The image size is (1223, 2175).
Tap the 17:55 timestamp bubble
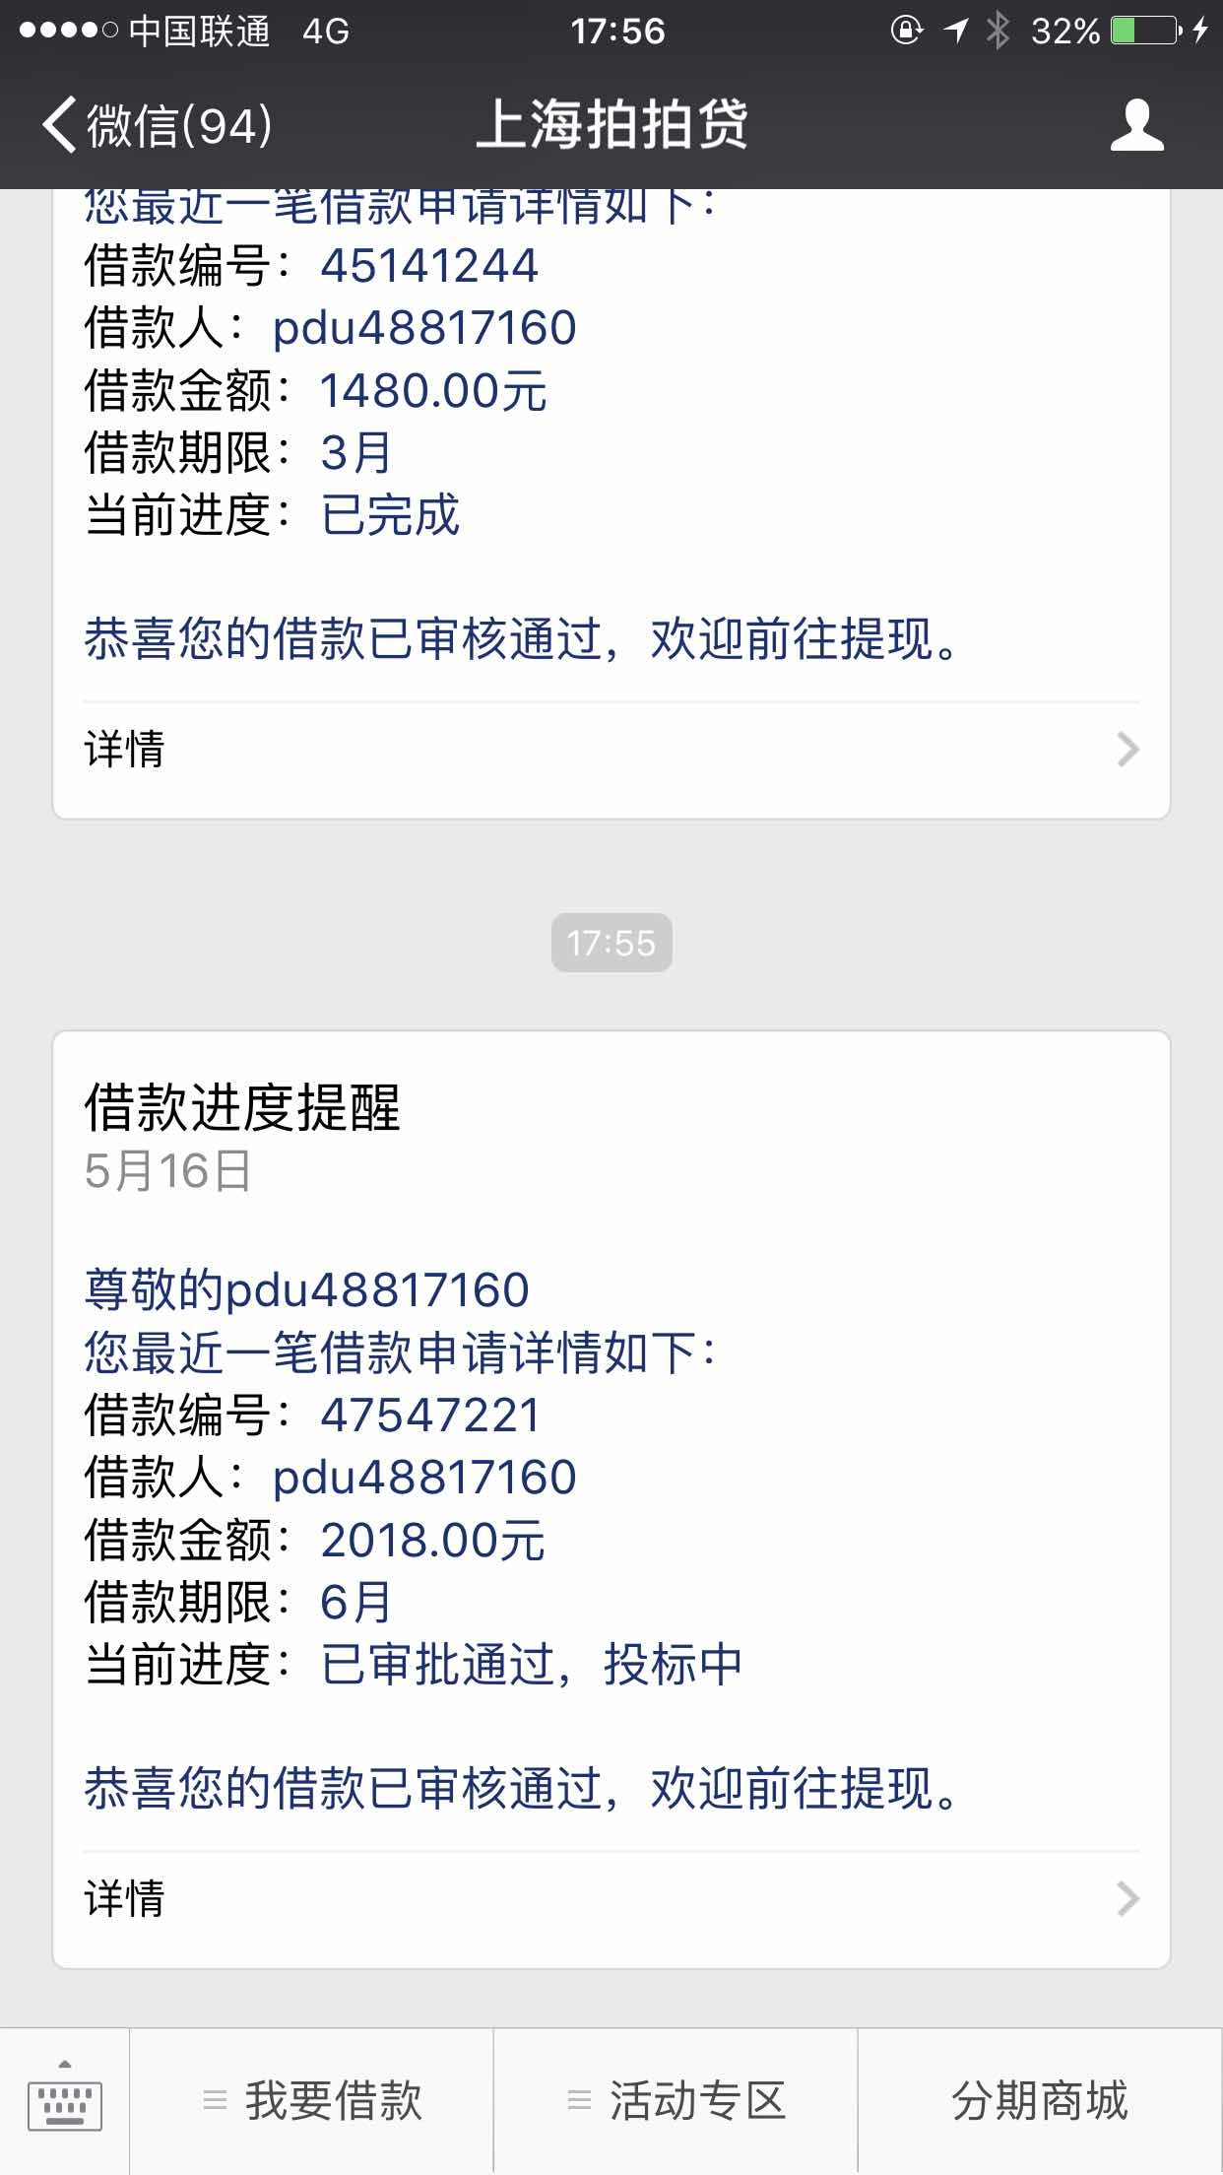pos(611,943)
